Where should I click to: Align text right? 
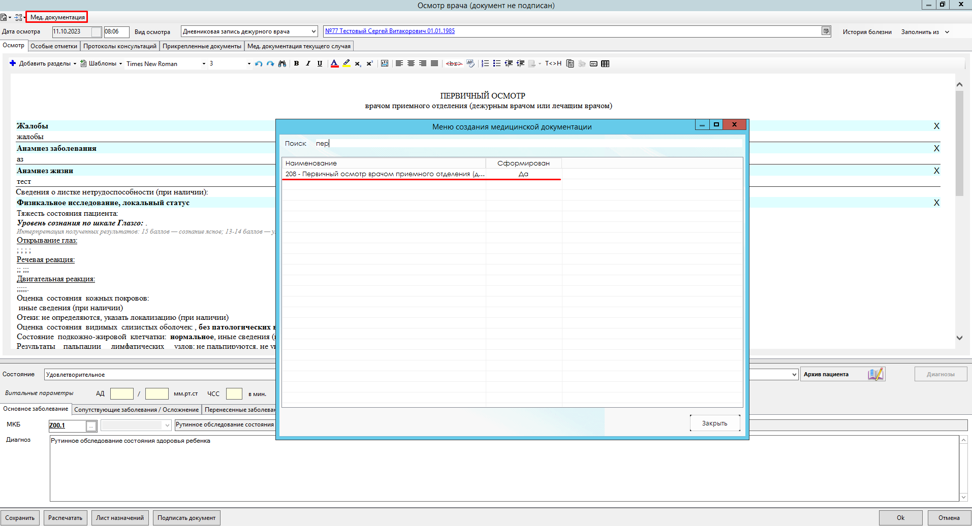[423, 63]
